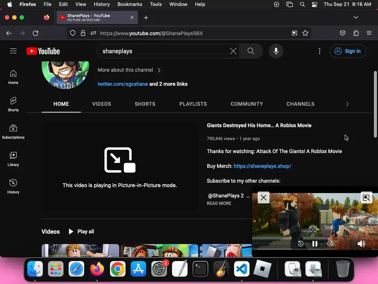The width and height of the screenshot is (378, 284).
Task: Expand More about this channel
Action: tap(129, 70)
